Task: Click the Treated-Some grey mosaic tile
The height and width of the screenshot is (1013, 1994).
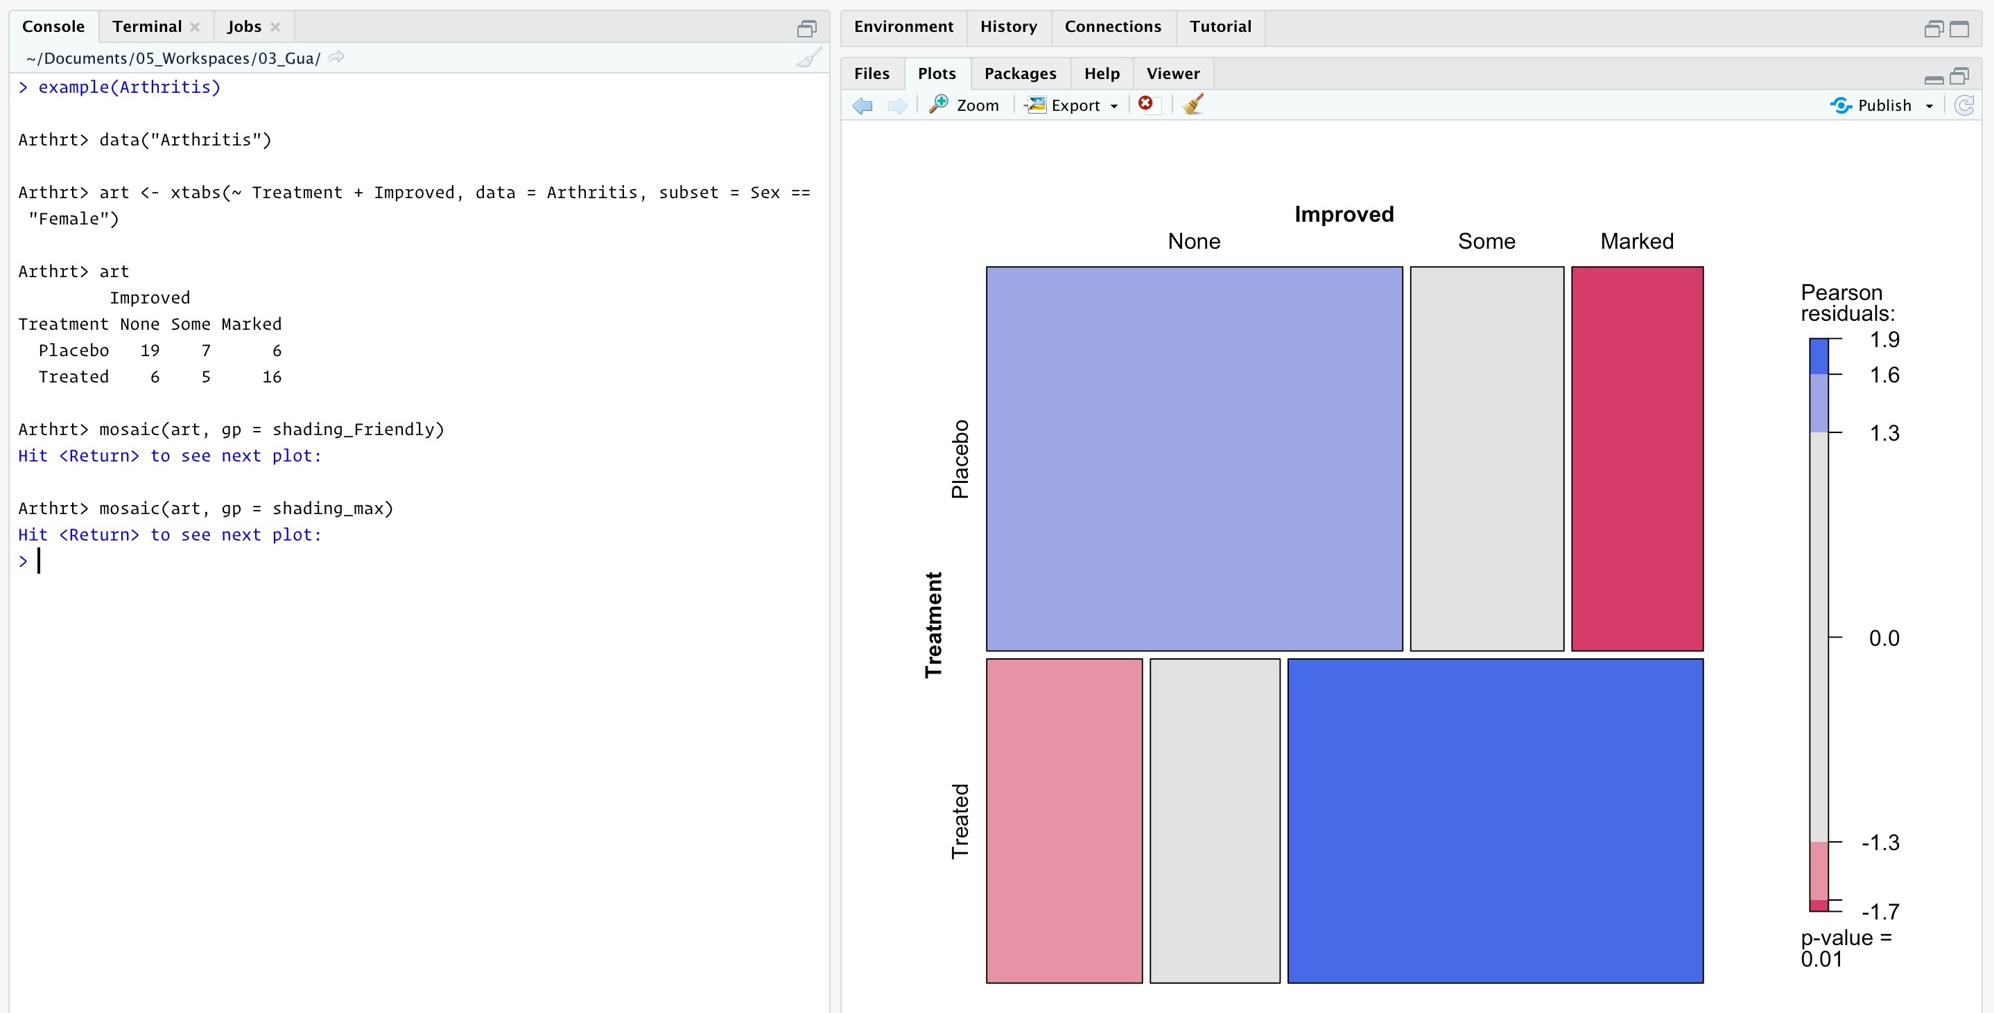Action: [1215, 821]
